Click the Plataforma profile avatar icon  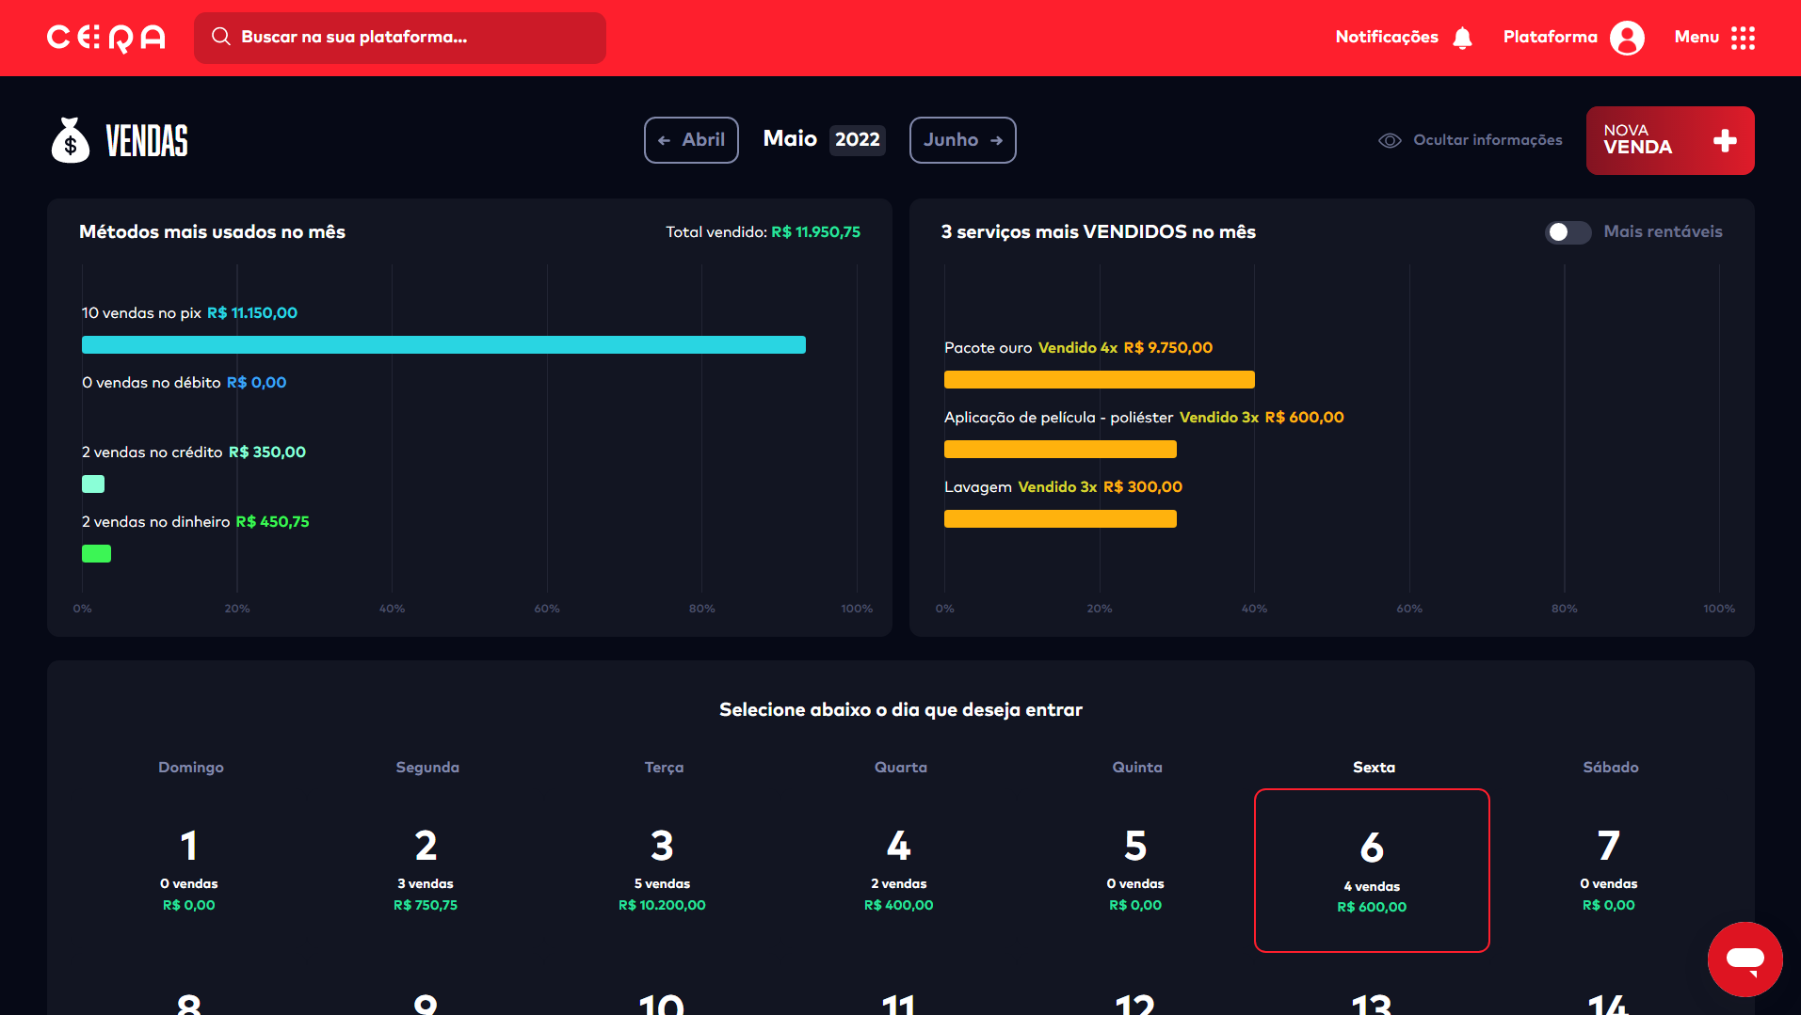coord(1626,38)
